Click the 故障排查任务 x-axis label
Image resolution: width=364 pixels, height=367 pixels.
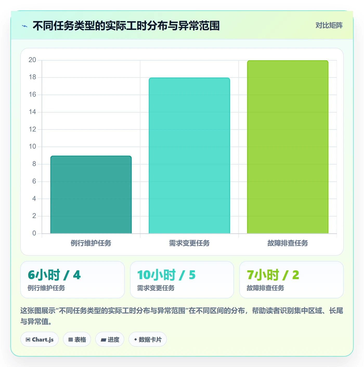[288, 243]
